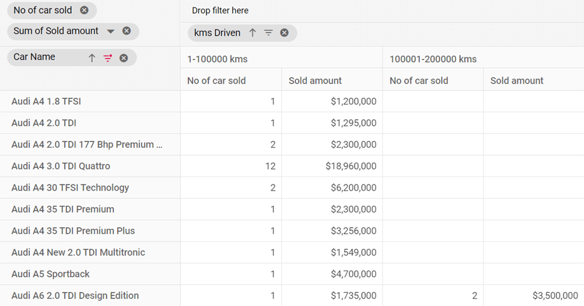The height and width of the screenshot is (306, 584).
Task: Click the $1,200,000 sold amount cell
Action: (x=332, y=101)
